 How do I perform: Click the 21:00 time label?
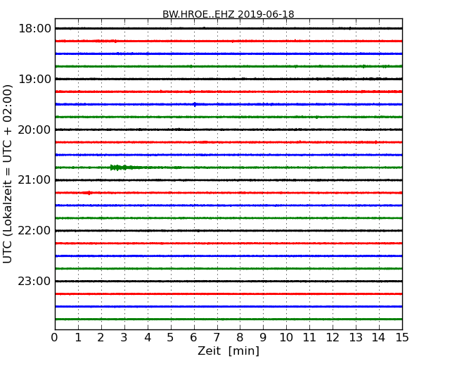click(x=34, y=180)
